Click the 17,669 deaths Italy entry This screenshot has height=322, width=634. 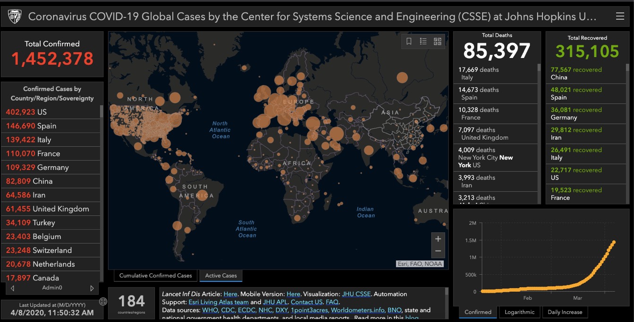coord(495,74)
